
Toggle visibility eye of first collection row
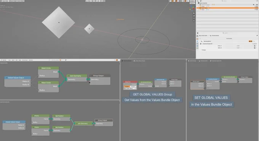(x=257, y=5)
